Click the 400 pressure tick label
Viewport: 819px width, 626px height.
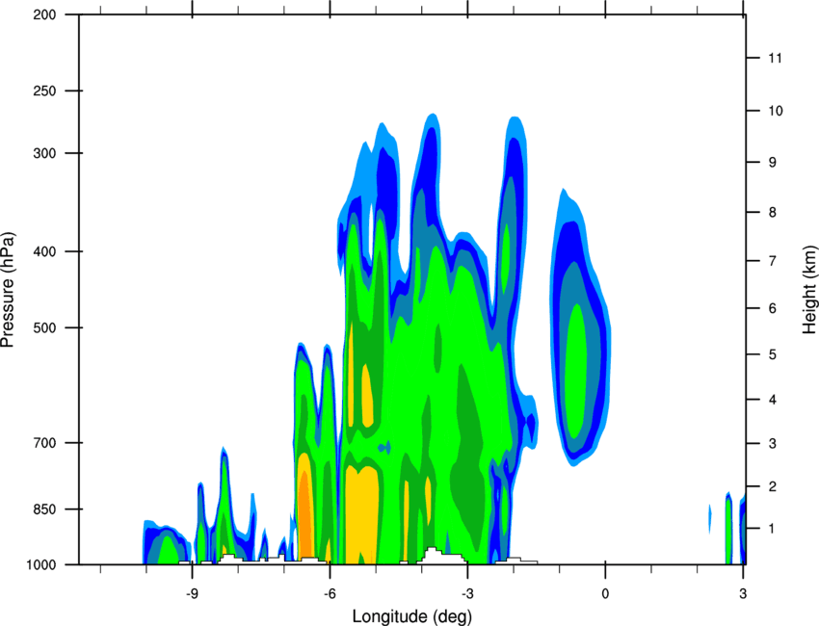44,251
